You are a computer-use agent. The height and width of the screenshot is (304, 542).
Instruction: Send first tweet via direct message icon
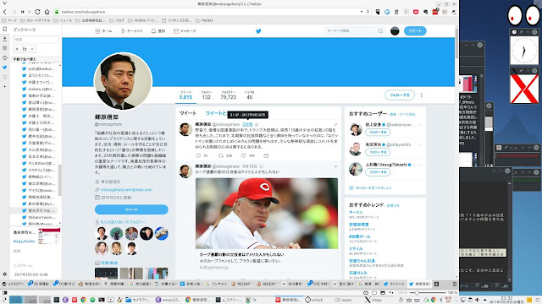(x=266, y=155)
